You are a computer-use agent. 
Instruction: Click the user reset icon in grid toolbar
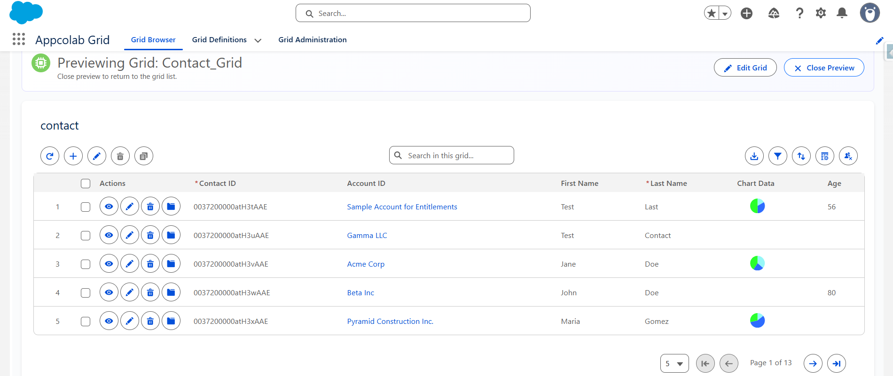[x=848, y=156]
